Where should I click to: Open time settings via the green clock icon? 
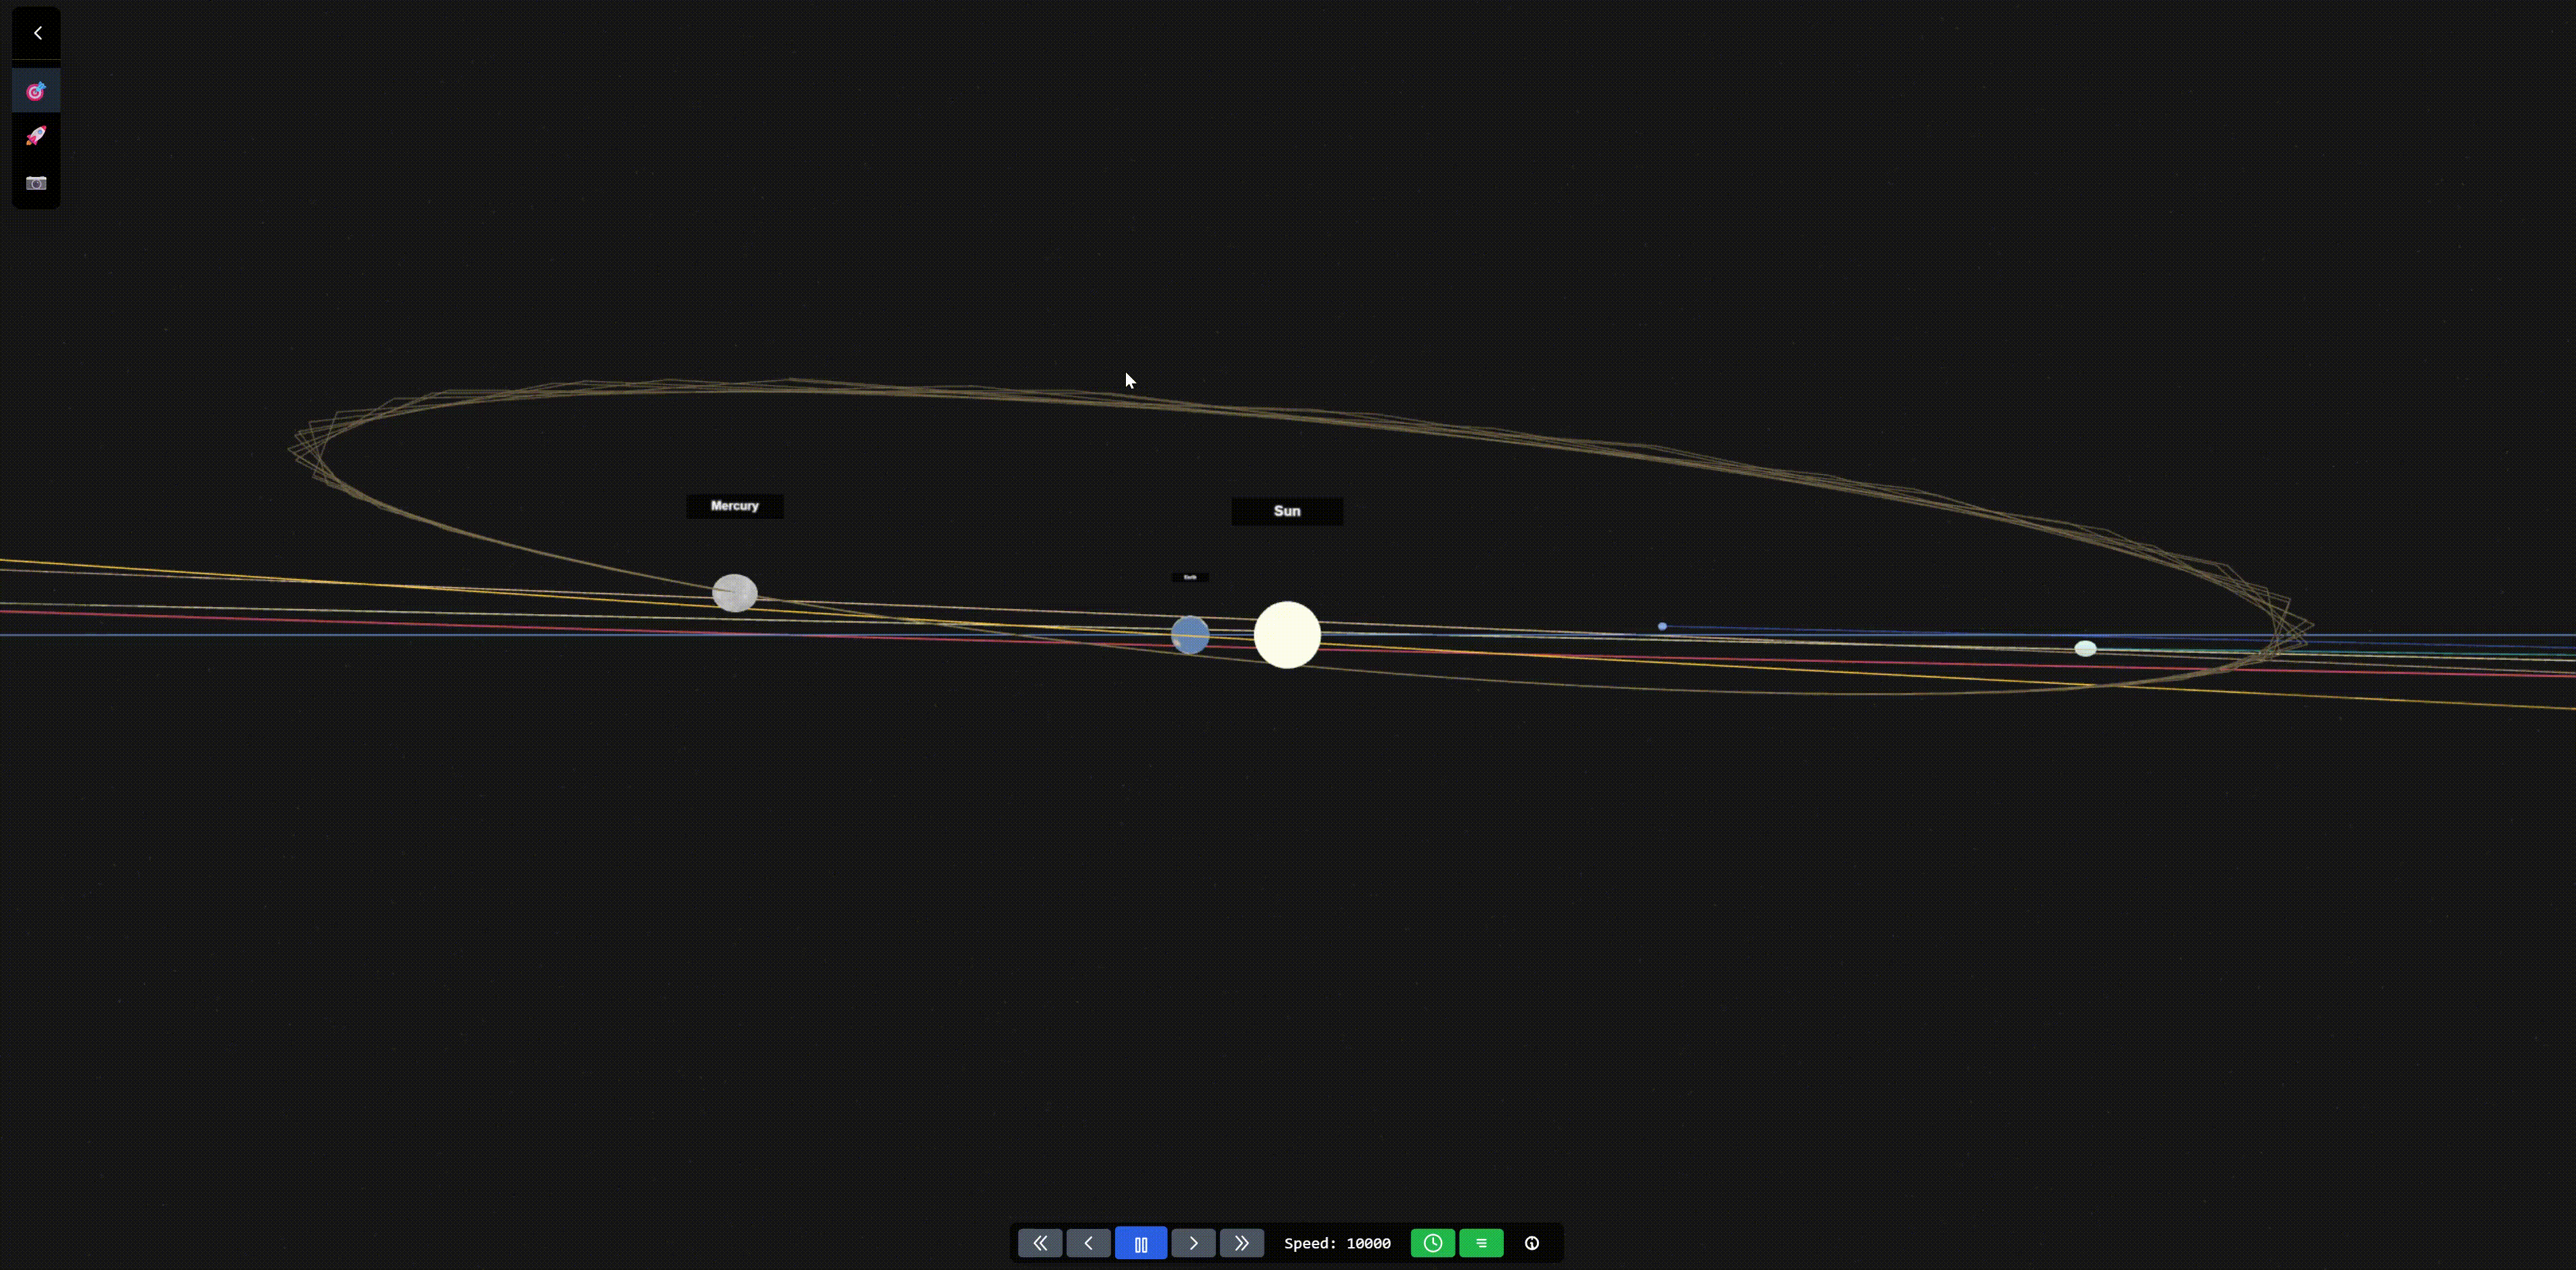1432,1243
